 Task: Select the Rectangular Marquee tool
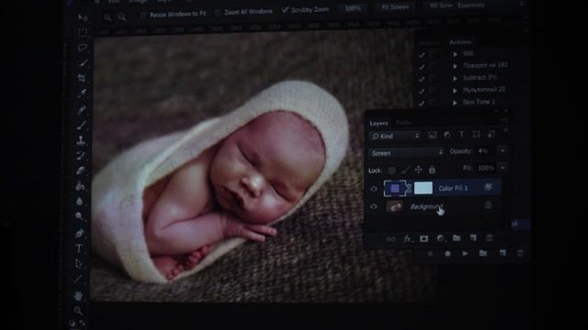coord(83,33)
